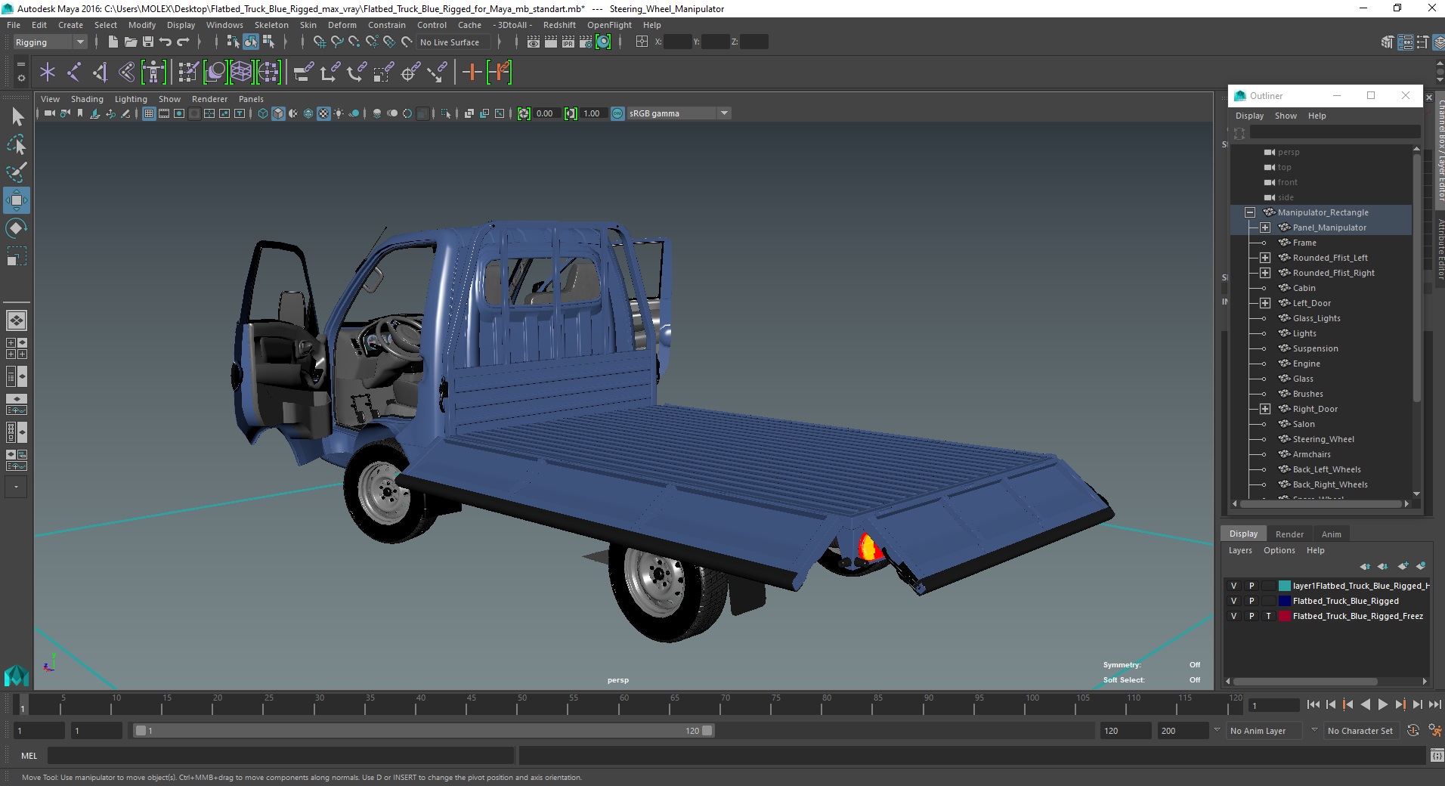Choose the arrow Select tool
Viewport: 1445px width, 786px height.
(17, 116)
